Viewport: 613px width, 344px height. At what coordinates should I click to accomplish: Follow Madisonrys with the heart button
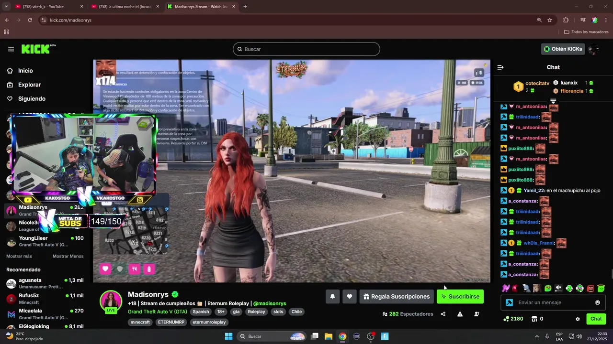tap(350, 297)
